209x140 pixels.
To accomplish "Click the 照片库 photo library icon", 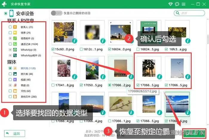I will [x=15, y=74].
